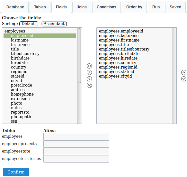Select employees.country in chosen fields
The image size is (187, 177).
tap(135, 63)
